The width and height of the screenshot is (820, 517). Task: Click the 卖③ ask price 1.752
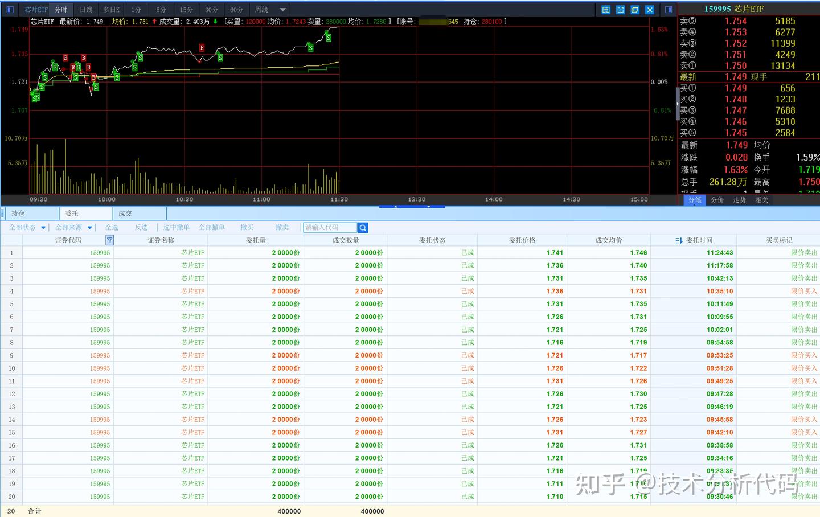[x=736, y=43]
